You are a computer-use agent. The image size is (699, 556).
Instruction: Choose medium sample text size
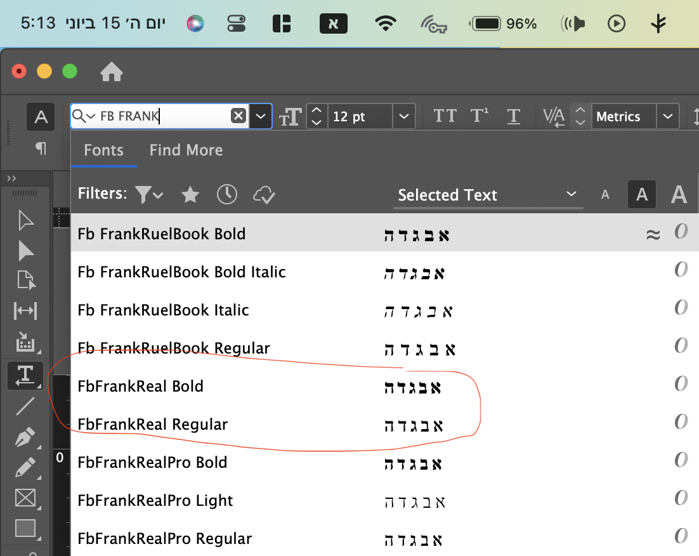point(641,194)
